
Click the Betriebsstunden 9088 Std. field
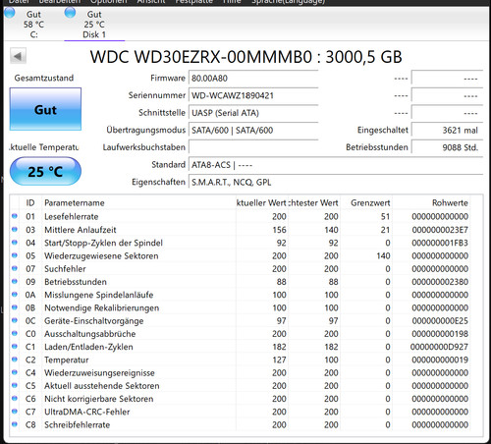[447, 147]
